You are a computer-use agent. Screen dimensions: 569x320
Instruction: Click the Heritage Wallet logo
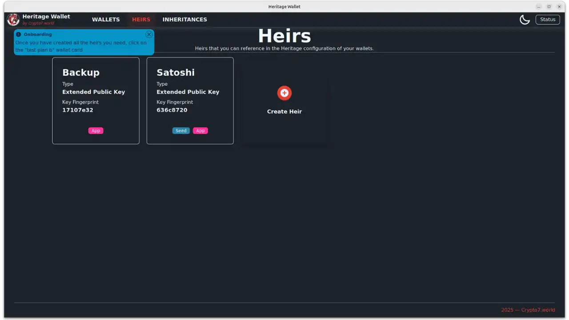(x=13, y=19)
